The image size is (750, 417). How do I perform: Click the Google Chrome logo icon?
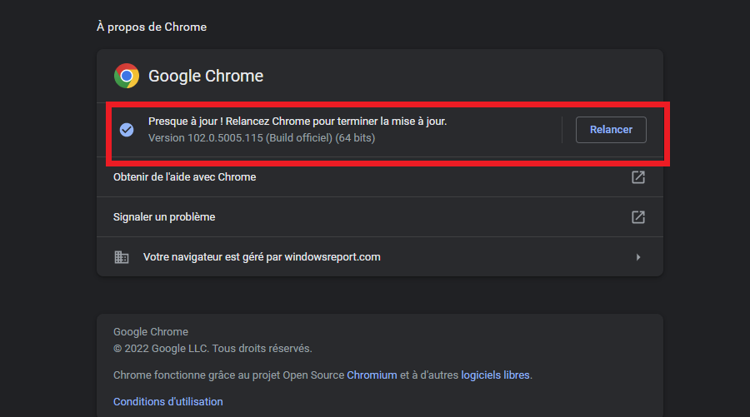[127, 76]
